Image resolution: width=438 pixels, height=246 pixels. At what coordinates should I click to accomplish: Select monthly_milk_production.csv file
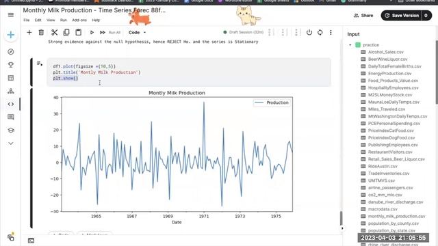point(396,216)
